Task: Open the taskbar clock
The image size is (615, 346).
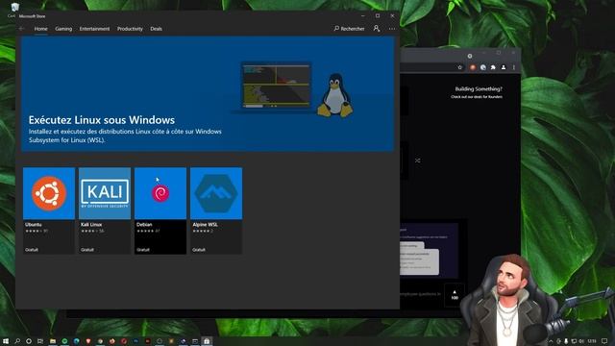Action: click(x=592, y=341)
